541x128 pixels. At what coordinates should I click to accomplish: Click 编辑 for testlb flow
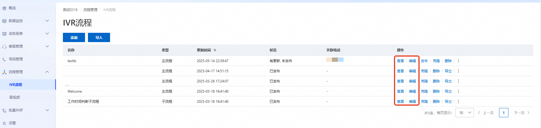pos(412,61)
